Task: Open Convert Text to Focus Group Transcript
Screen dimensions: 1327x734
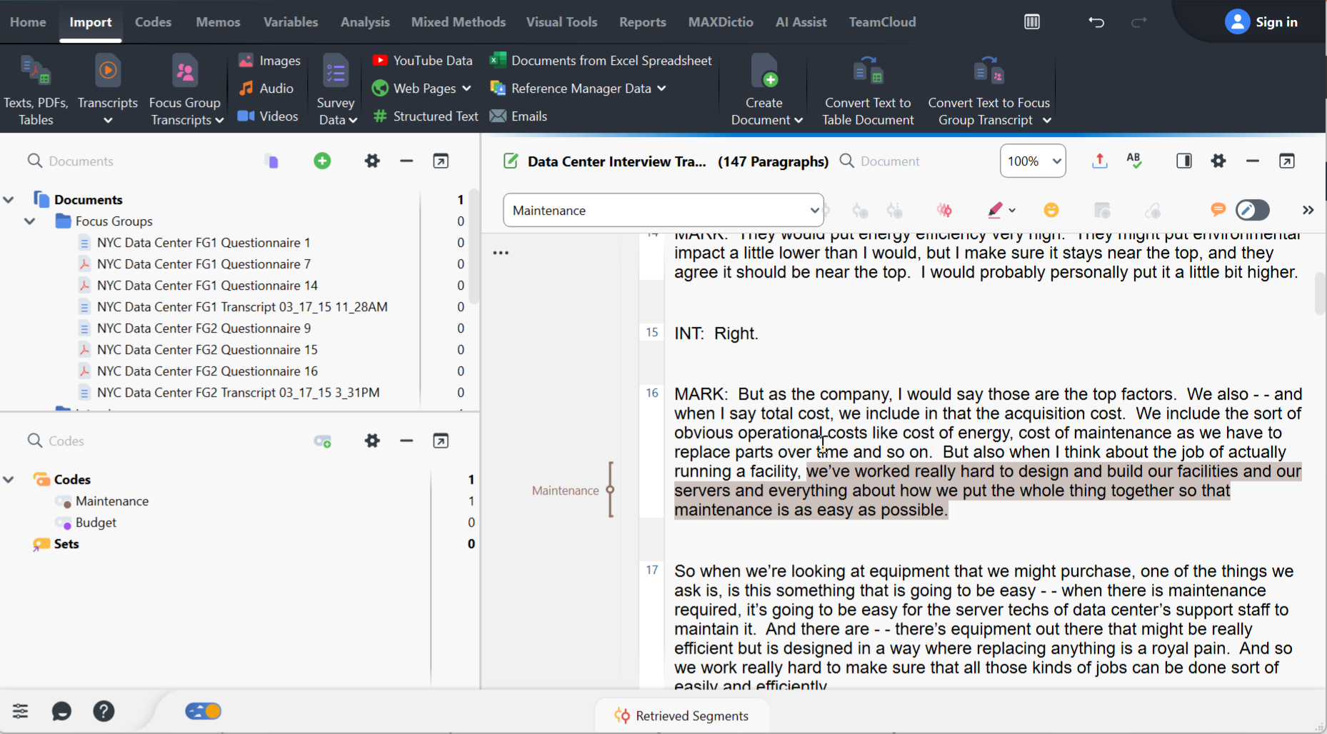Action: (x=989, y=89)
